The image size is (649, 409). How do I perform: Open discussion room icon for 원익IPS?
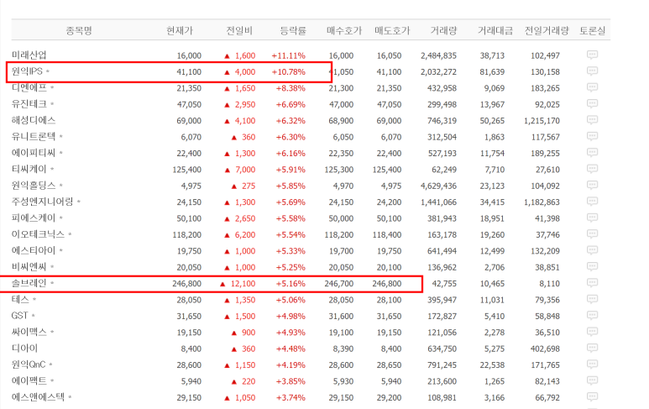click(592, 71)
